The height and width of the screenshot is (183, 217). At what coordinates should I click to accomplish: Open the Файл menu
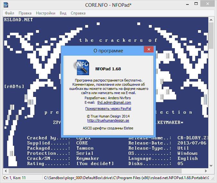[9, 13]
